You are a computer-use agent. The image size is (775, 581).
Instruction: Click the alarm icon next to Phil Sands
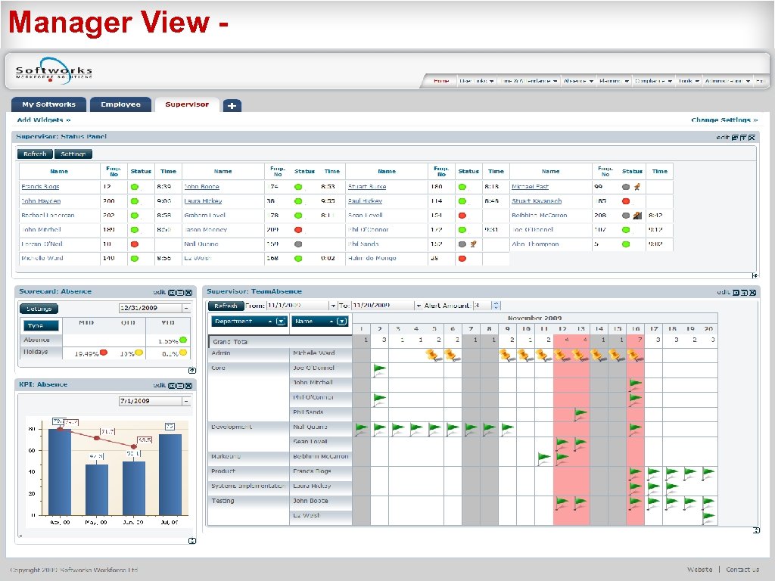[x=474, y=244]
